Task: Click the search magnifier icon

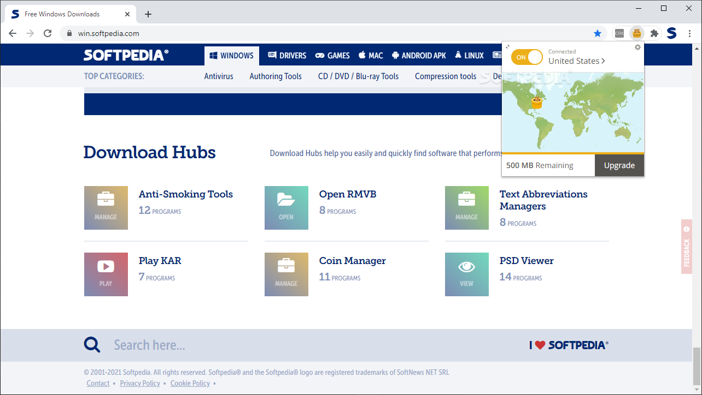Action: (92, 345)
